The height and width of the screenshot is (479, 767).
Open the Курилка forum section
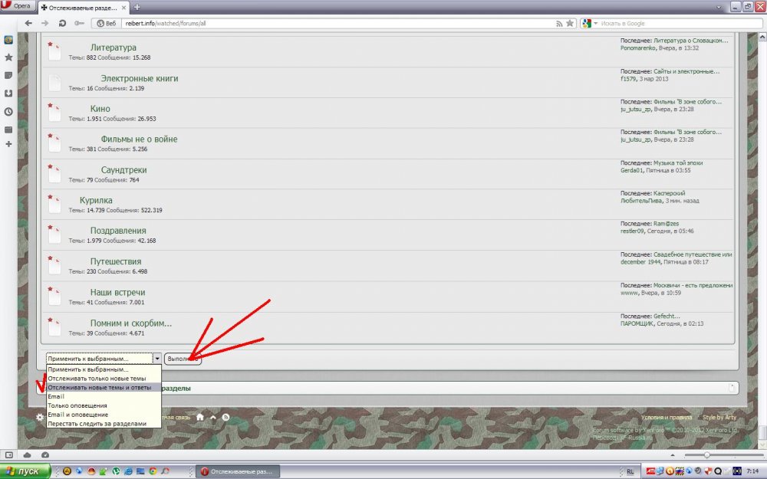[96, 200]
